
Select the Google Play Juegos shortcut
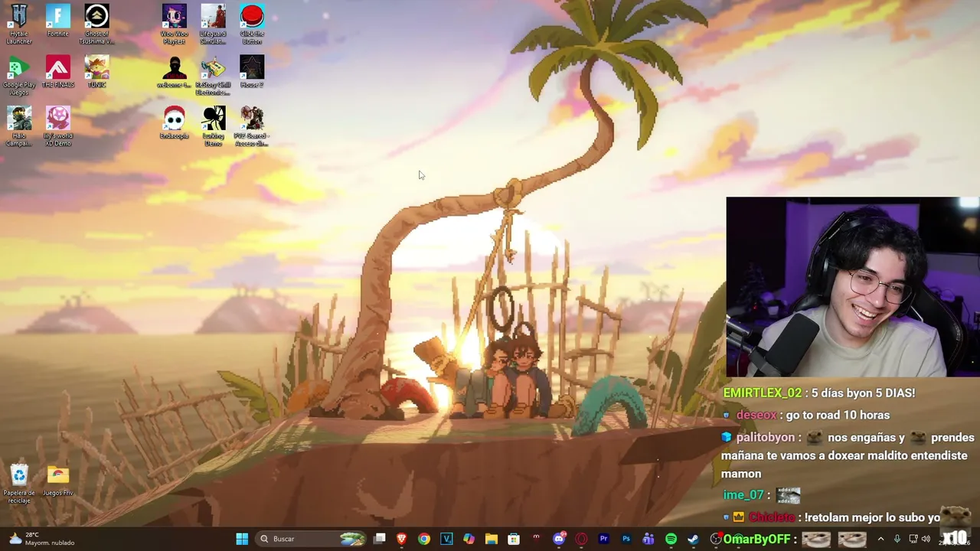(x=19, y=75)
